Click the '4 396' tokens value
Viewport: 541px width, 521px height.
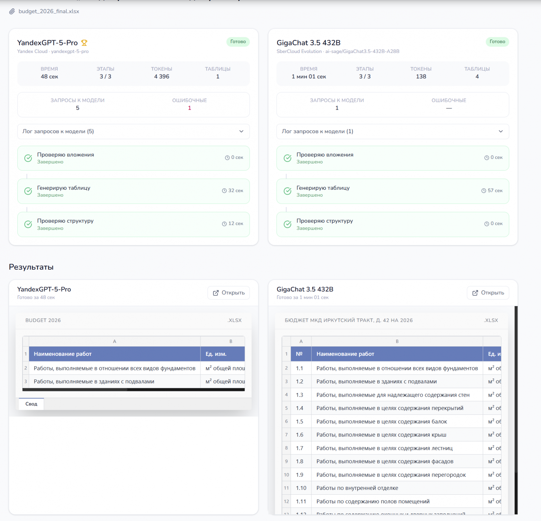162,77
